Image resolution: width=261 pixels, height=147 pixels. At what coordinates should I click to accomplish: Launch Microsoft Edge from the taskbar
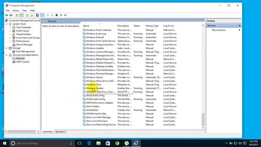pos(89,143)
